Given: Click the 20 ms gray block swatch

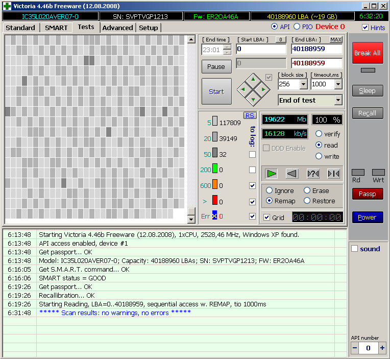Looking at the screenshot, I should [215, 137].
